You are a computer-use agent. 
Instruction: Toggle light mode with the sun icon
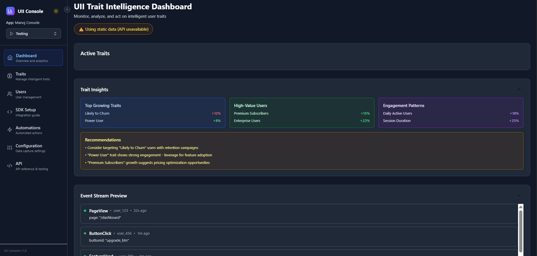pyautogui.click(x=56, y=11)
